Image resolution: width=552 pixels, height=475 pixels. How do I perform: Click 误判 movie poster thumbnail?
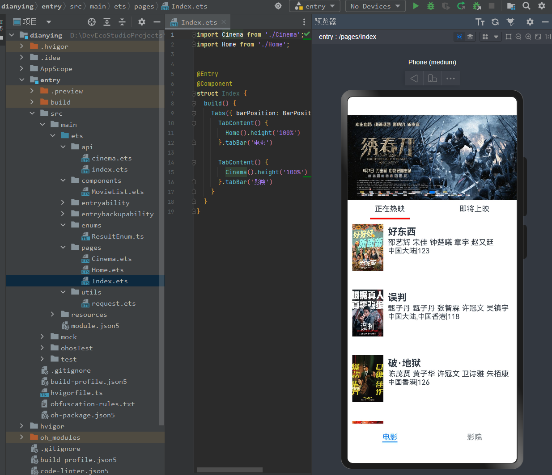pyautogui.click(x=368, y=313)
